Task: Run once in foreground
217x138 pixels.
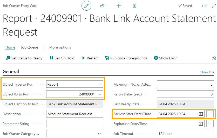Action: point(126,58)
